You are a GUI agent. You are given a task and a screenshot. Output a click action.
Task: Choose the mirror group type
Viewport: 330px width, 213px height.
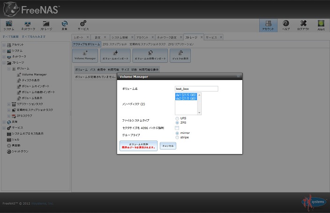[177, 133]
